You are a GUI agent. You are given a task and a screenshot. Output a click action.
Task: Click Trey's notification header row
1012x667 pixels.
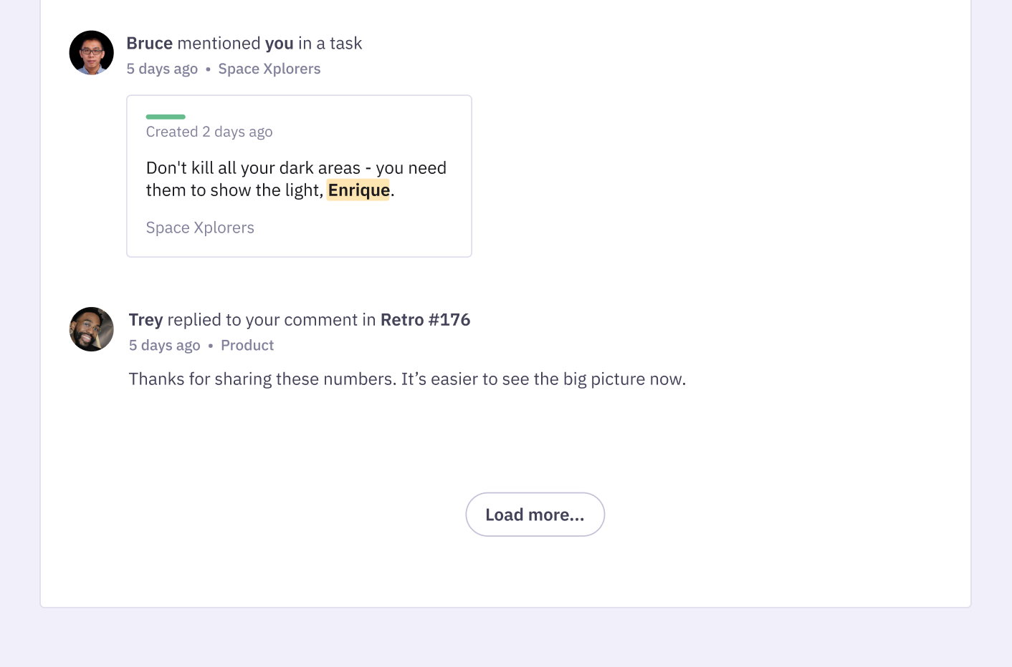click(x=299, y=319)
